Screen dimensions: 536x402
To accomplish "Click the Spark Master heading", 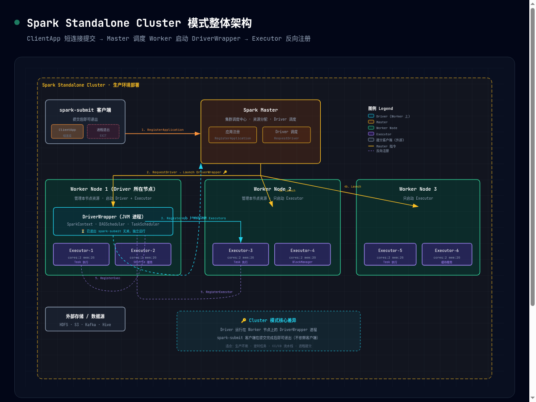I will click(260, 110).
